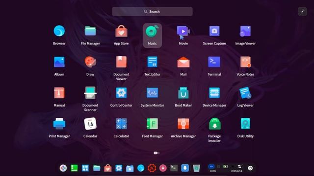Launch Terminal from the app grid
314x176 pixels.
pos(214,62)
